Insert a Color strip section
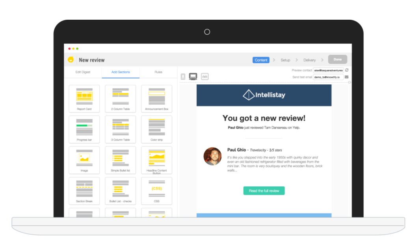The width and height of the screenshot is (411, 246). (x=156, y=129)
